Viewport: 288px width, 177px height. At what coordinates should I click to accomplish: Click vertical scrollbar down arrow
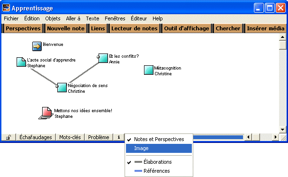pos(282,130)
